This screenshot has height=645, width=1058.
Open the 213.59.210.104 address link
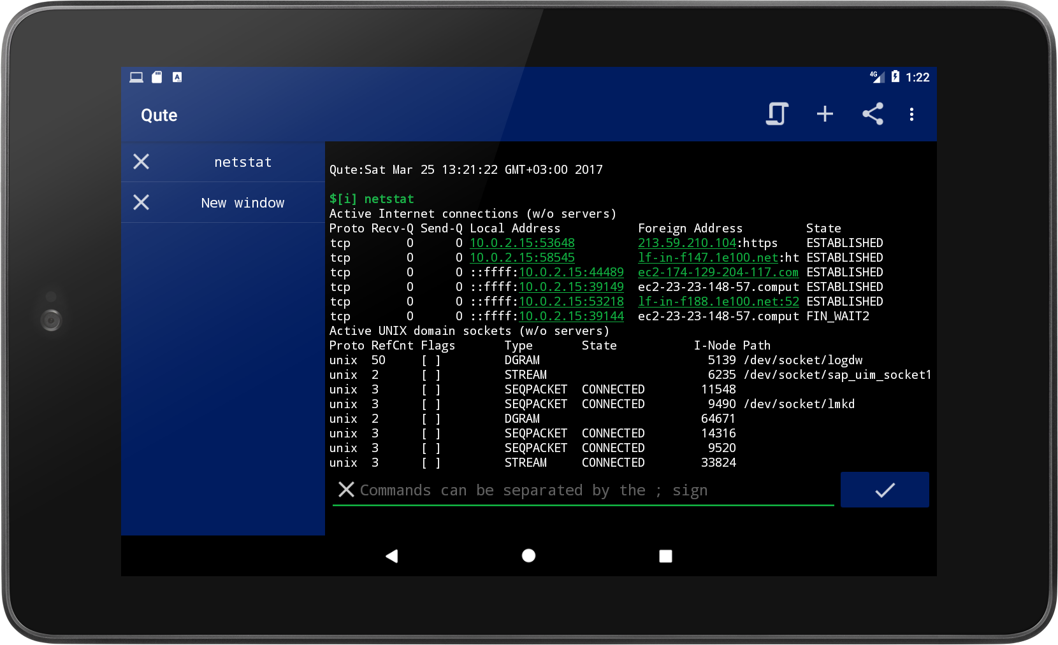pyautogui.click(x=687, y=243)
